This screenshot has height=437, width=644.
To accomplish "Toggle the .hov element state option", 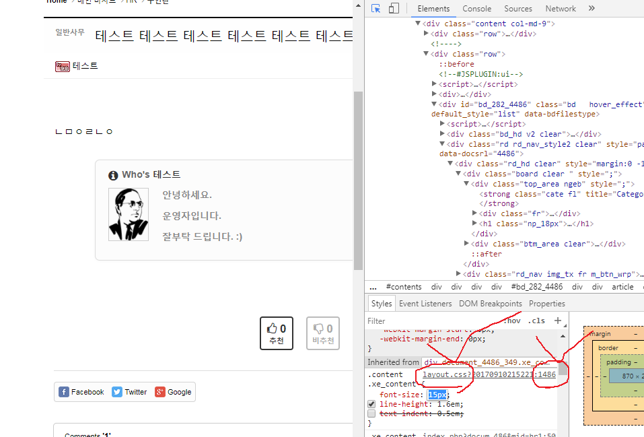I will (512, 321).
